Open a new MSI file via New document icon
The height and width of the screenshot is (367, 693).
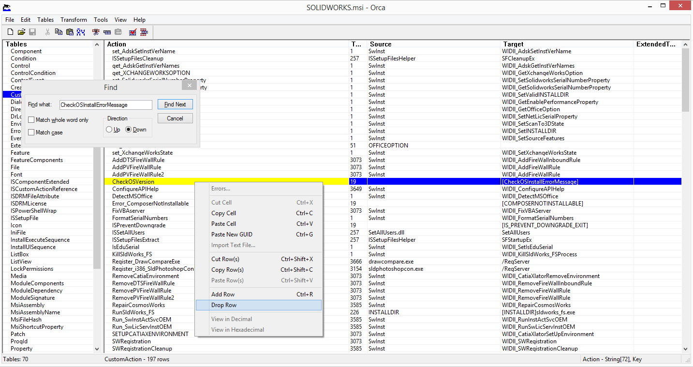pos(10,32)
